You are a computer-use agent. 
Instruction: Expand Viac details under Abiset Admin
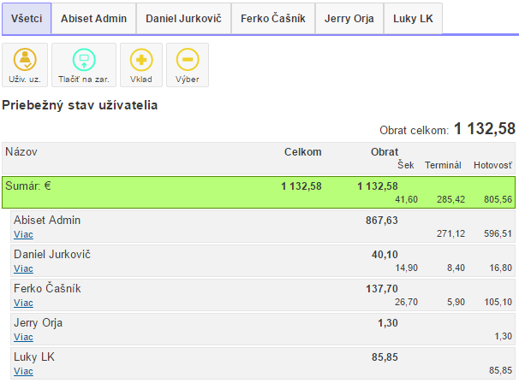pos(23,233)
